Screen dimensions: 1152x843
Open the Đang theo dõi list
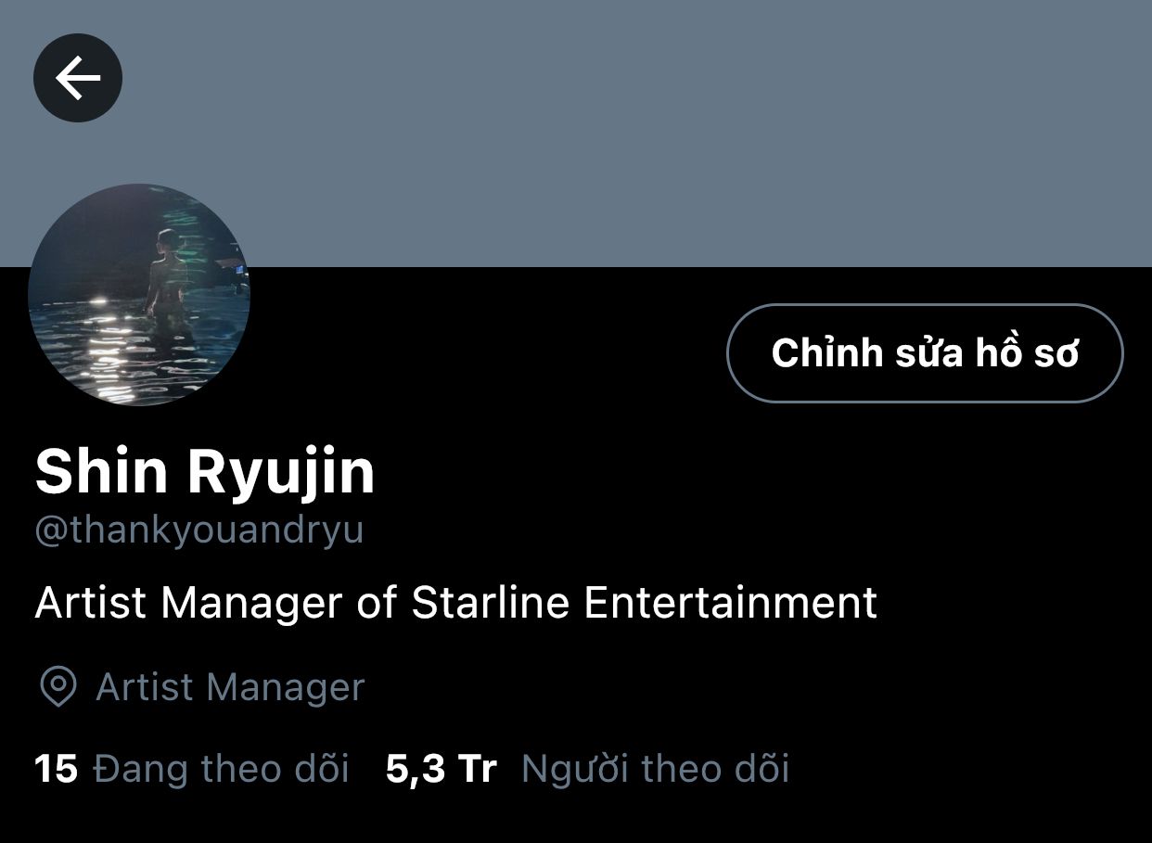point(222,770)
